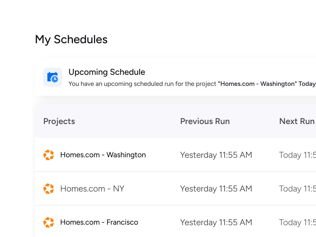Click the upcoming scheduled run description text

point(143,84)
